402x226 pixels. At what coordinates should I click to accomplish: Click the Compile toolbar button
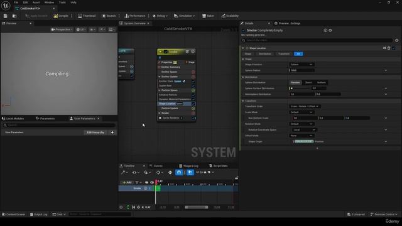[x=61, y=16]
